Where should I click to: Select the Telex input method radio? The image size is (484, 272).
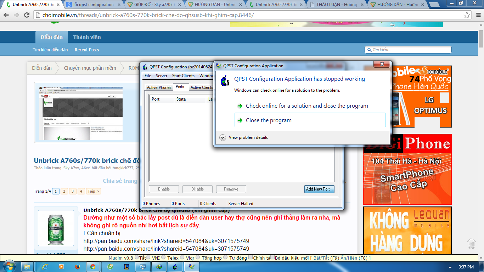(164, 257)
